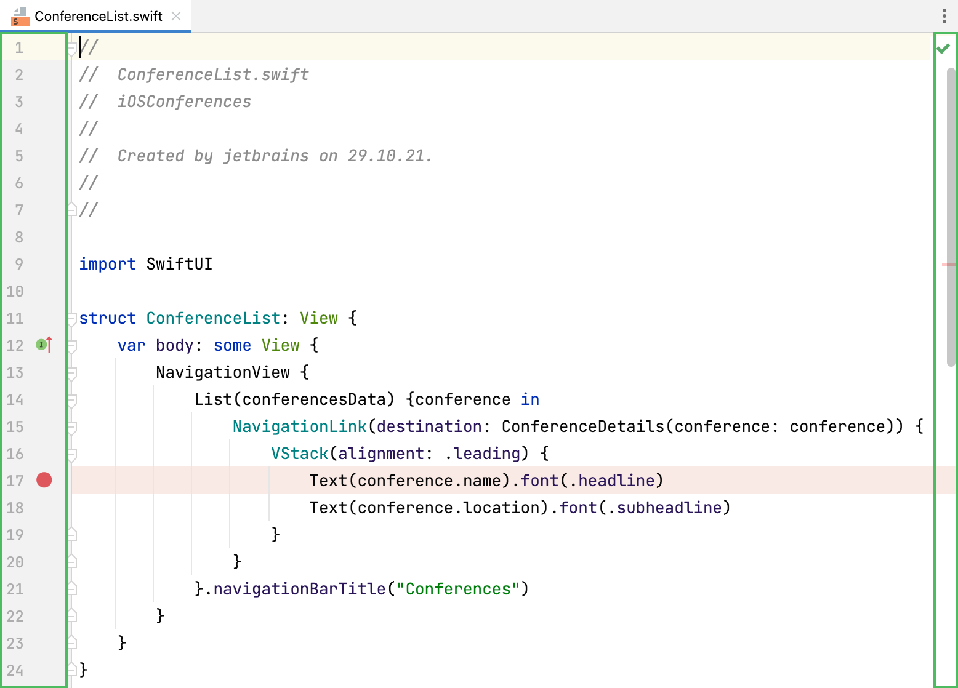This screenshot has width=958, height=688.
Task: Click the fold end marker at line 23
Action: 72,642
